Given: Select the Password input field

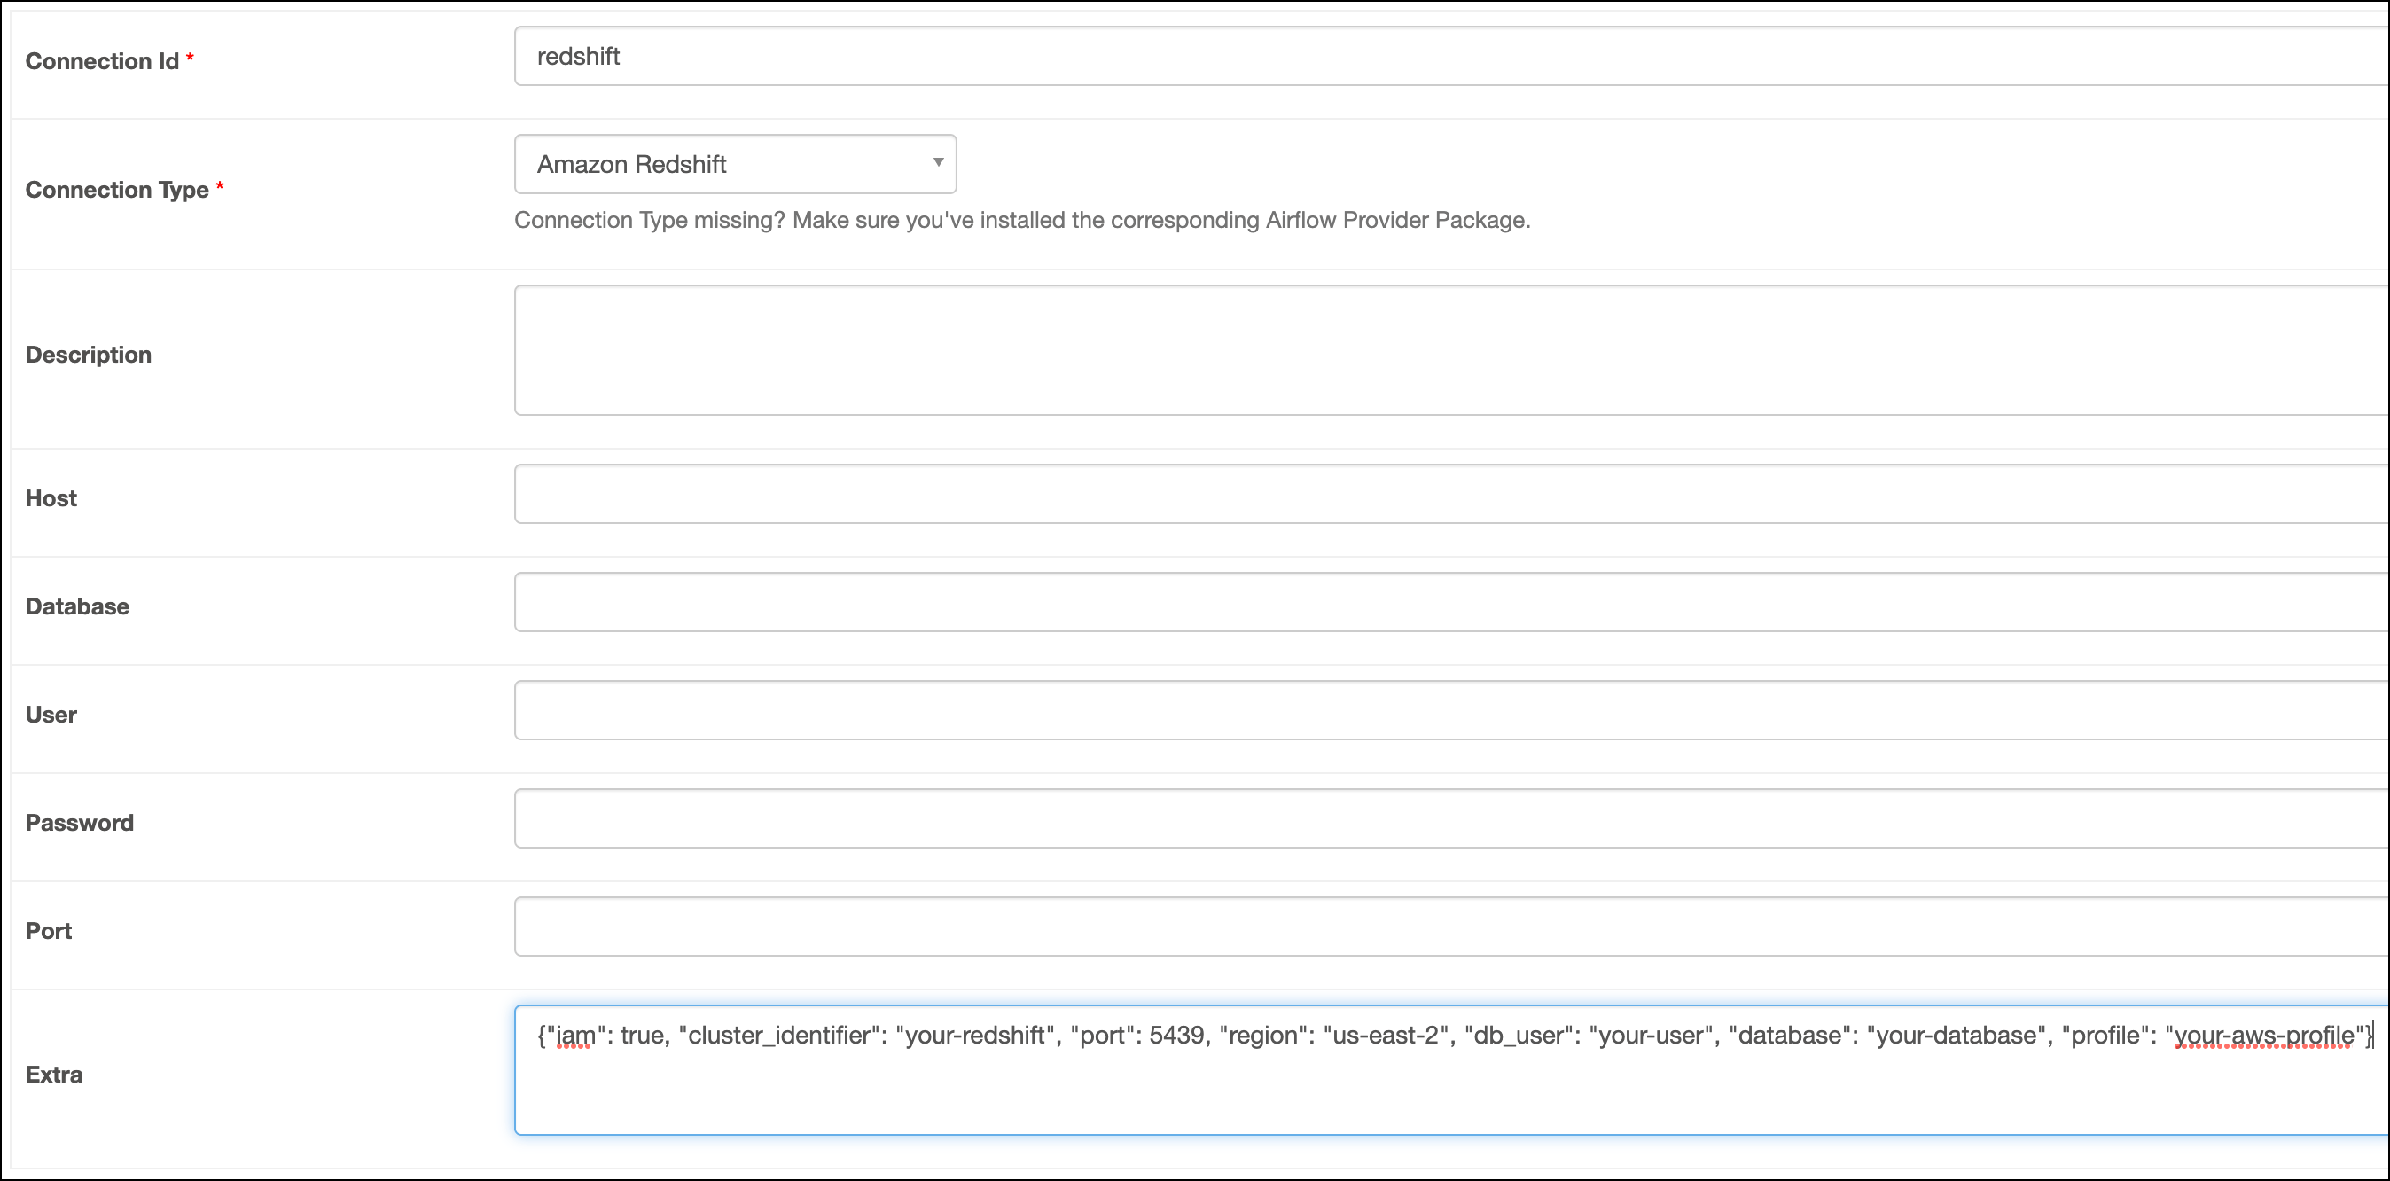Looking at the screenshot, I should (x=1452, y=819).
